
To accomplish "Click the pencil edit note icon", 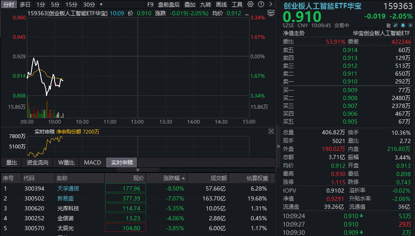I will tap(395, 26).
